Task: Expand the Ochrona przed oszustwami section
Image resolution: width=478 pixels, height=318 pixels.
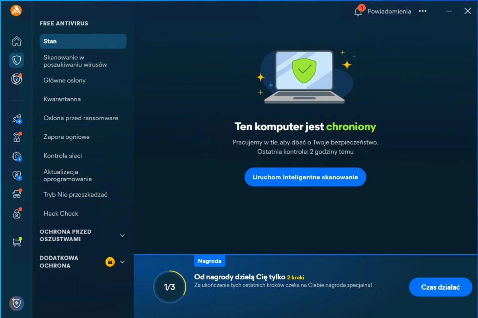Action: pos(122,236)
